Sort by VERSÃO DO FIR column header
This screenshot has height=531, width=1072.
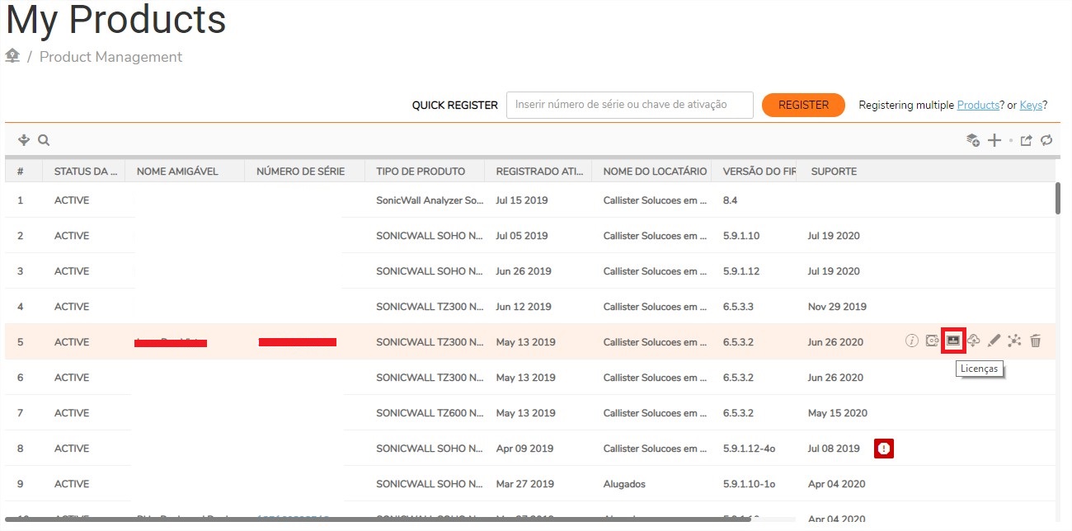[x=755, y=172]
